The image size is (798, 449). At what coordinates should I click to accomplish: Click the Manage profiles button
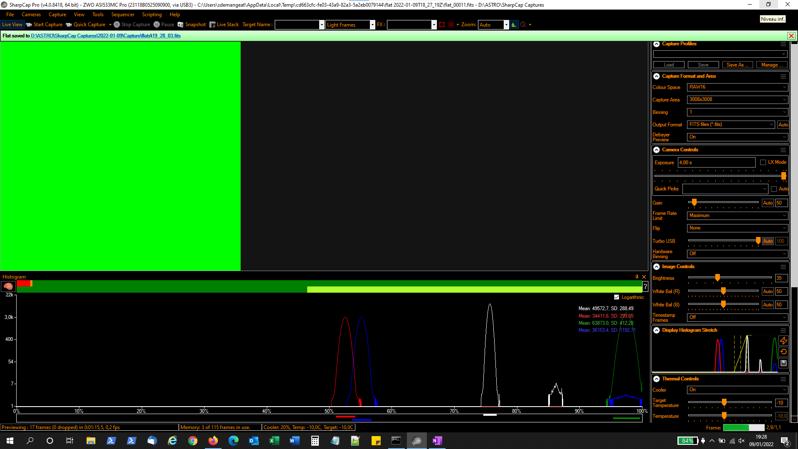tap(772, 65)
